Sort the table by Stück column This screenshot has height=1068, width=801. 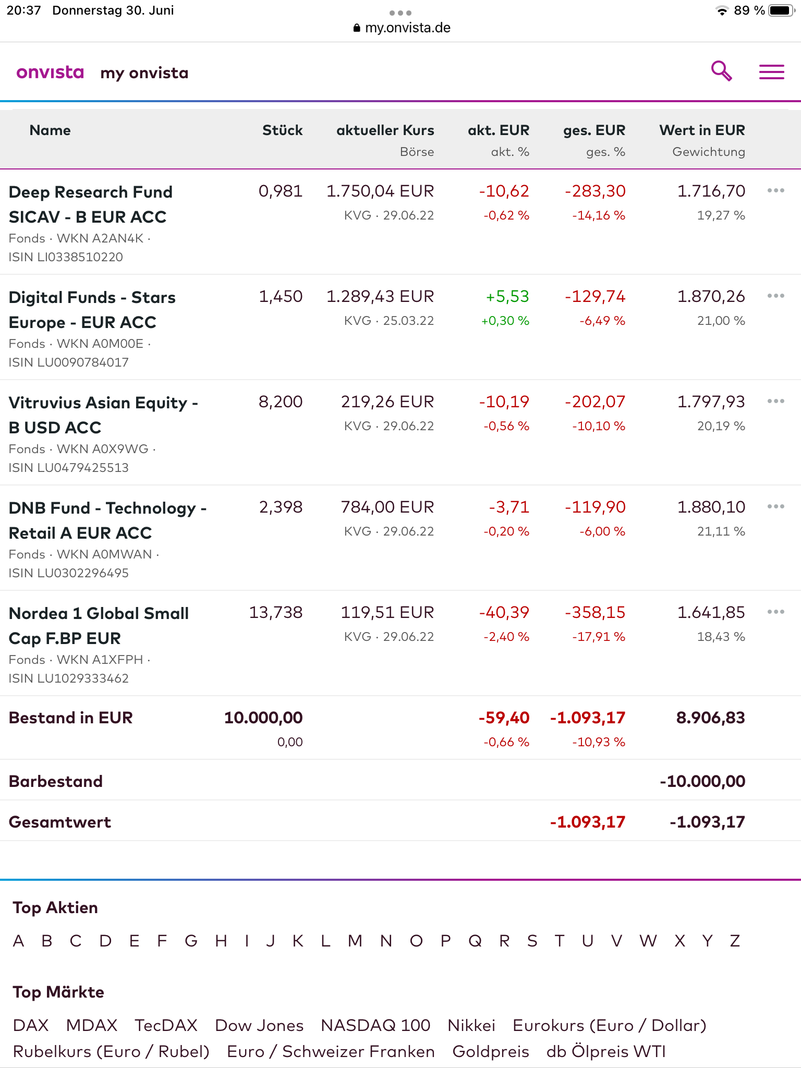click(x=282, y=130)
